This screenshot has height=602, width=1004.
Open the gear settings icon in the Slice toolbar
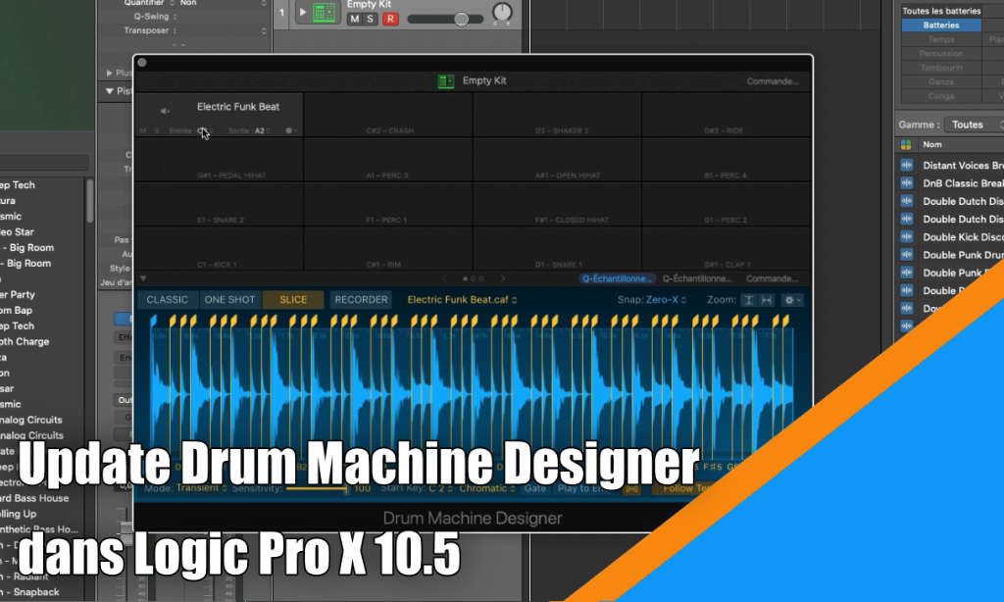789,300
